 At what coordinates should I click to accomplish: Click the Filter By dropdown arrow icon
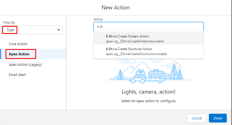(58, 30)
